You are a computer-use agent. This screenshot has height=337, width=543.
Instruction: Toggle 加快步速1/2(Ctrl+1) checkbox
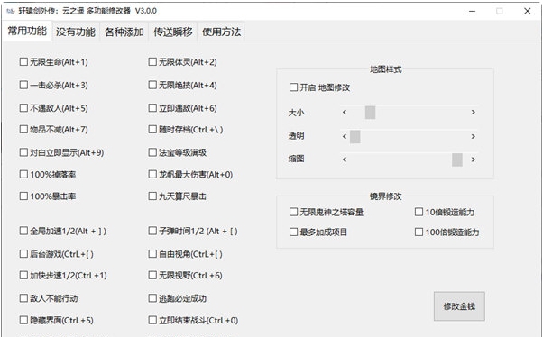pos(23,276)
